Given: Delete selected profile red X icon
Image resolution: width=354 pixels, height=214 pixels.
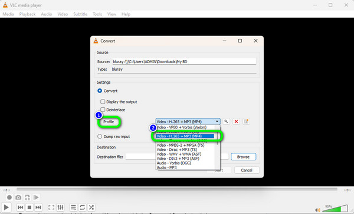Looking at the screenshot, I should click(236, 121).
